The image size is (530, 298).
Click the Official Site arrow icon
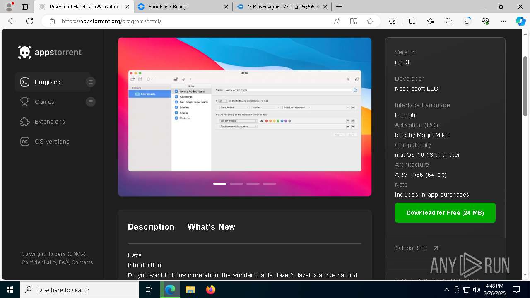click(436, 248)
